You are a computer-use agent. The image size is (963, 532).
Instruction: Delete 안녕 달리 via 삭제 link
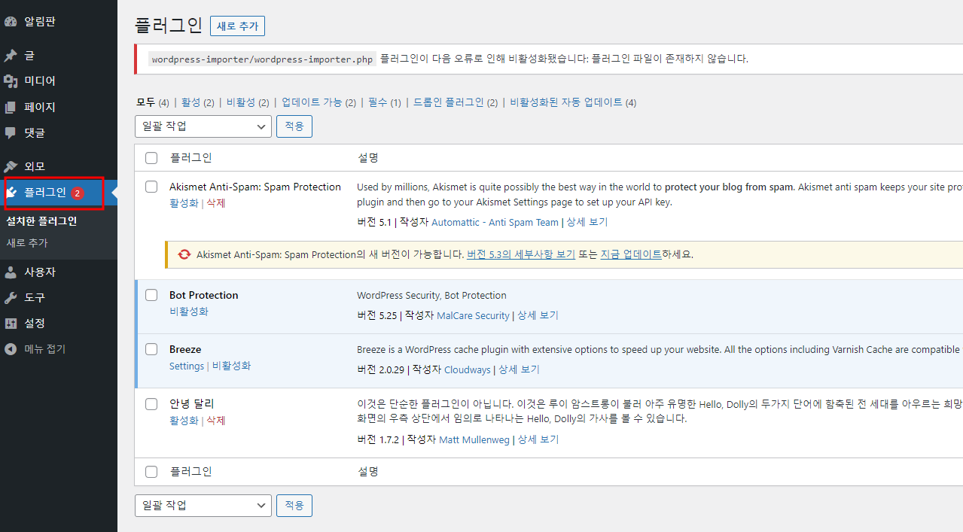click(216, 421)
